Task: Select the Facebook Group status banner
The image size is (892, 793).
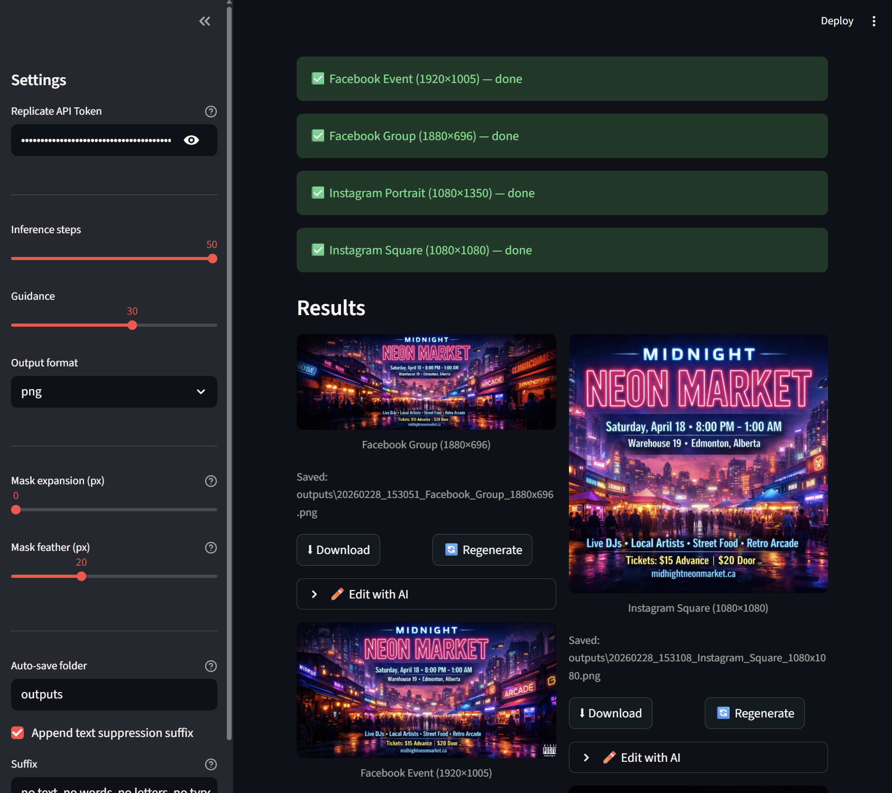Action: click(x=562, y=136)
